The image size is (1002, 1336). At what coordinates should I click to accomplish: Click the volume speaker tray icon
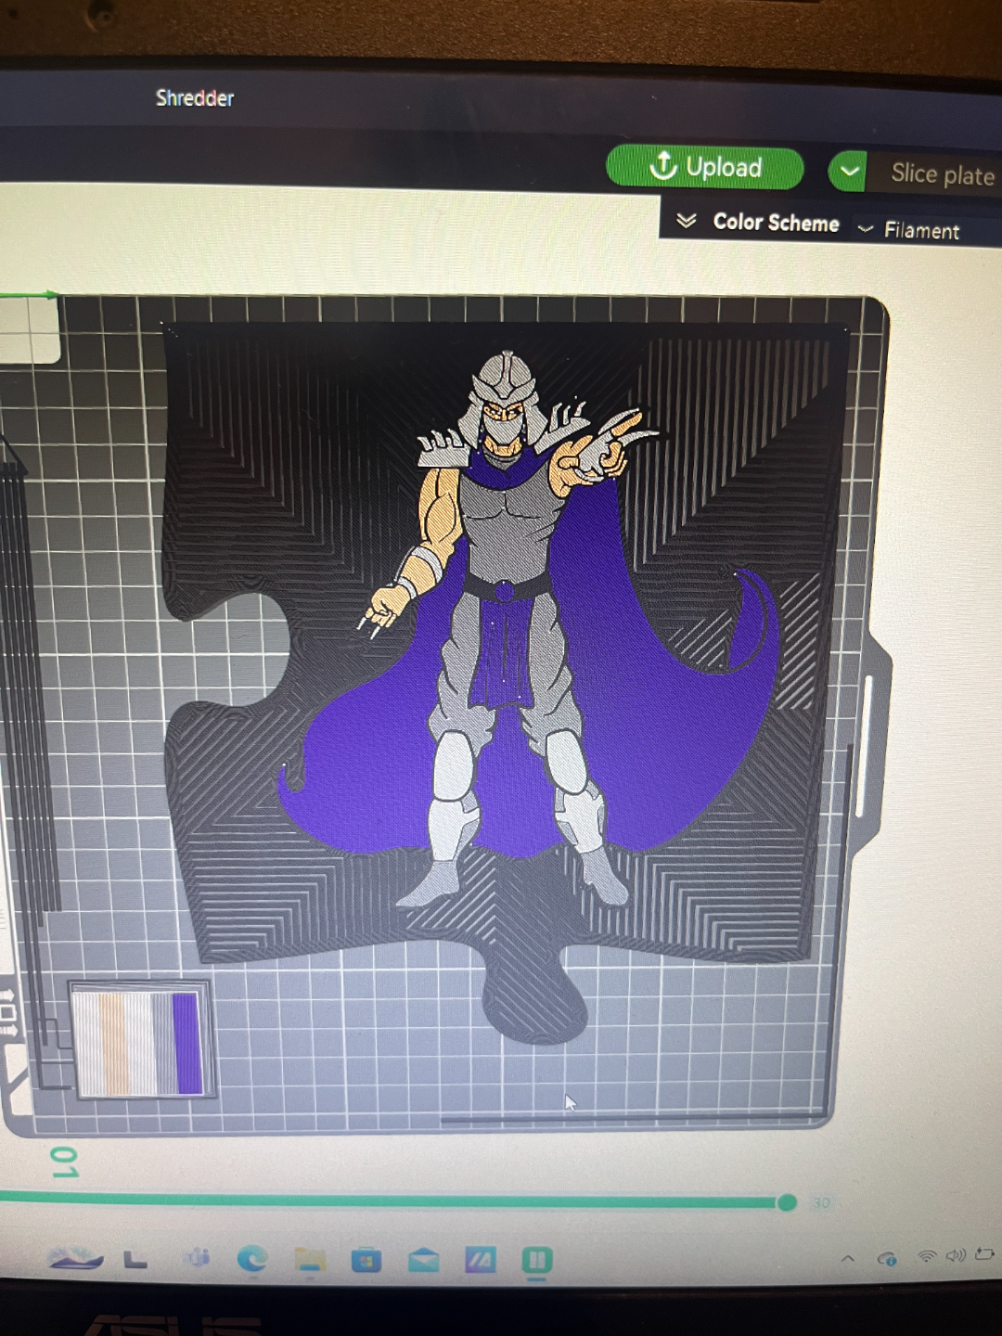pos(956,1255)
